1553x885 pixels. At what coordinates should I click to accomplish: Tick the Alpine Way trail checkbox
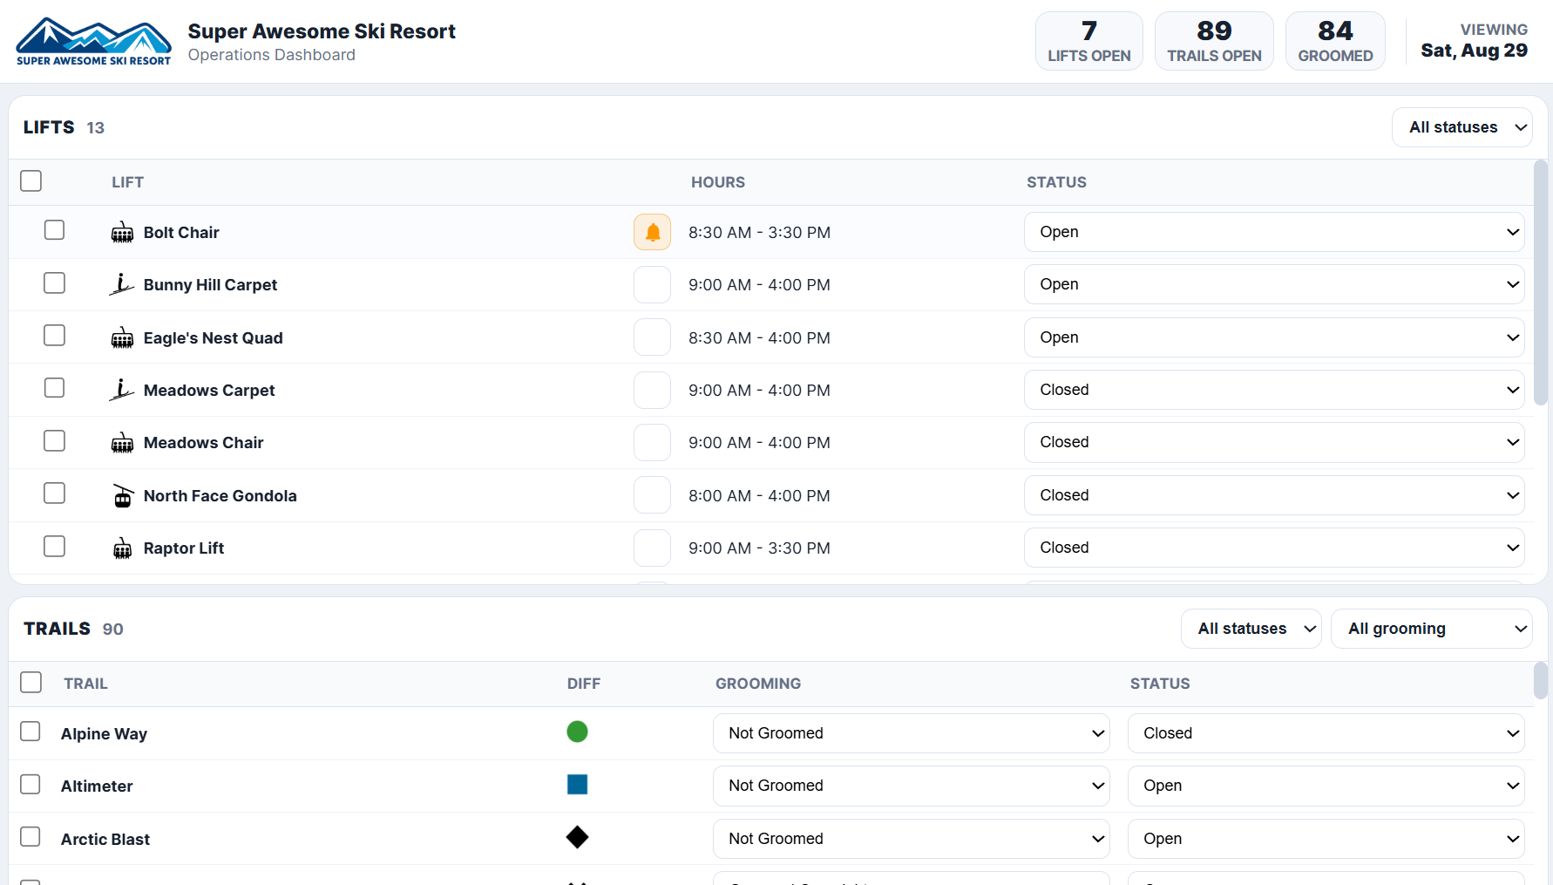coord(31,731)
